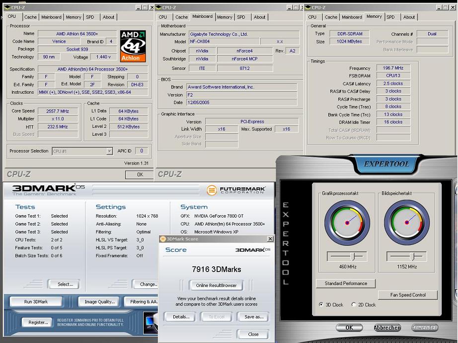Click the processor Name field AMD Athlon 64 3500+
Viewport: 458px width, 343px height.
(77, 34)
